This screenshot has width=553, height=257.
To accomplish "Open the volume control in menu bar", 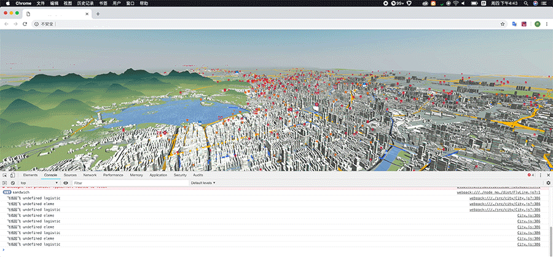I will tap(463, 3).
